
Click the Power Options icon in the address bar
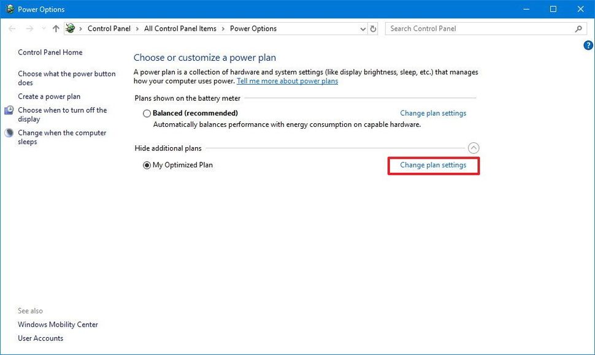71,28
